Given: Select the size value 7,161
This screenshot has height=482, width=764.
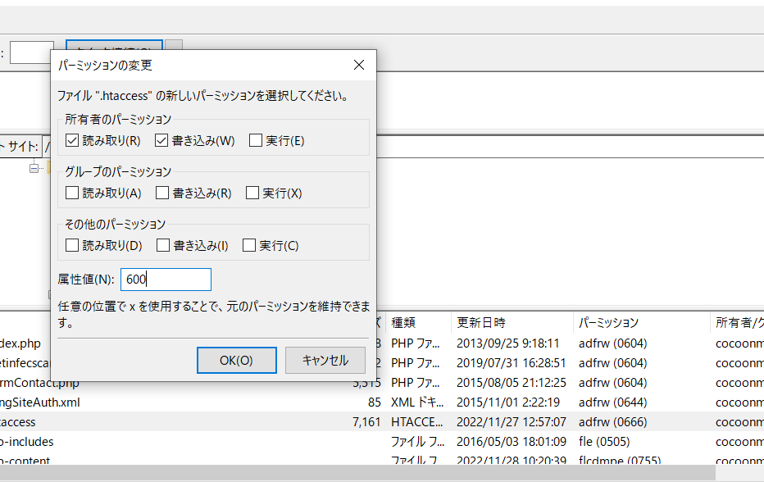Looking at the screenshot, I should point(366,422).
